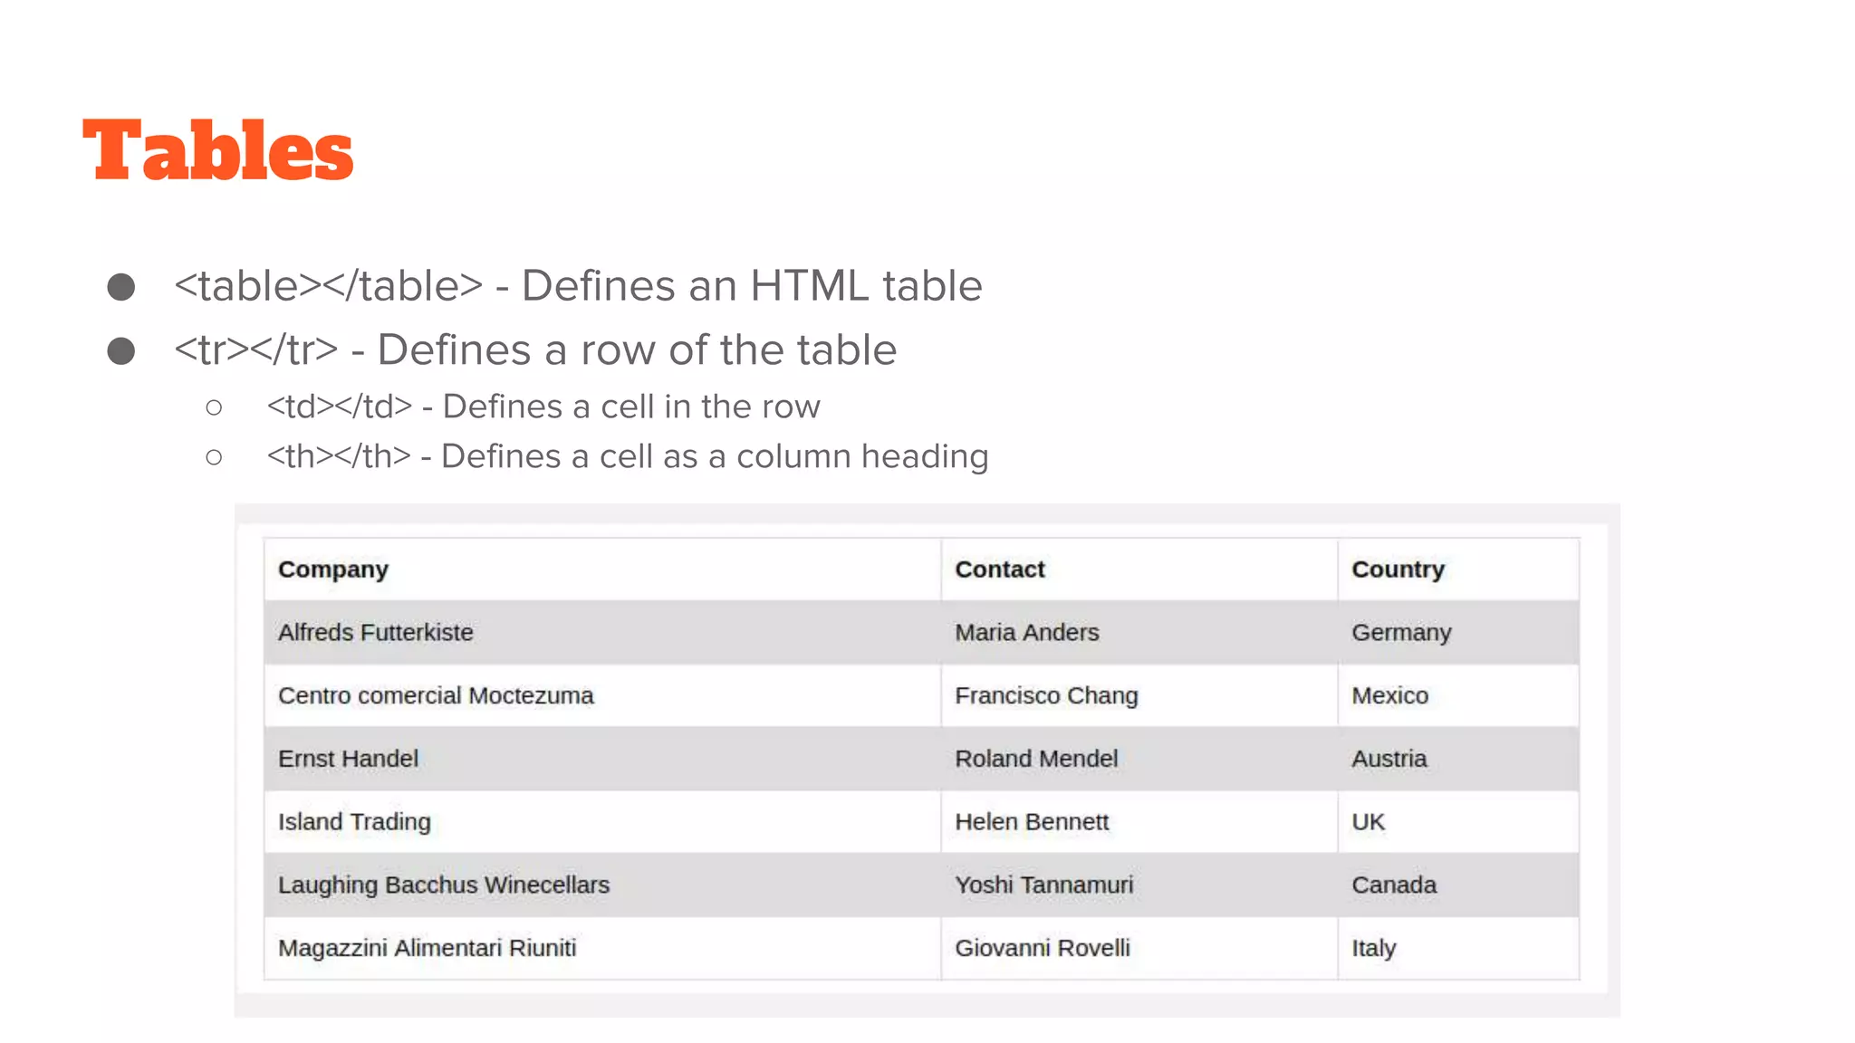The width and height of the screenshot is (1855, 1043).
Task: Click the 'Italy' cell
Action: tap(1458, 948)
